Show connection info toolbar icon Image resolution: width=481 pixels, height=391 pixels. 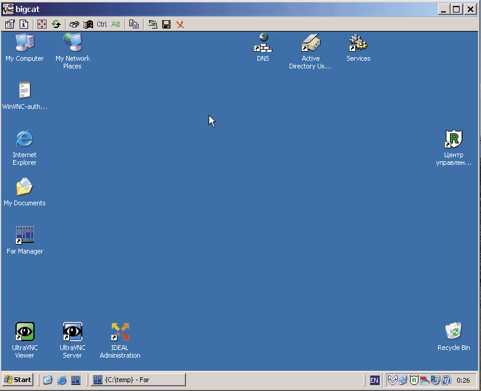[x=24, y=24]
